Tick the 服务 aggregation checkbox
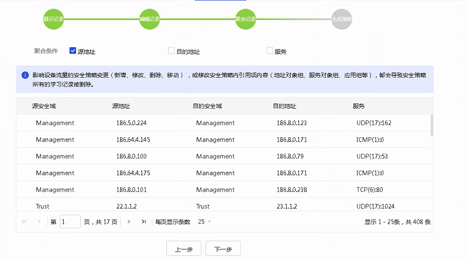The width and height of the screenshot is (467, 260). pyautogui.click(x=270, y=51)
